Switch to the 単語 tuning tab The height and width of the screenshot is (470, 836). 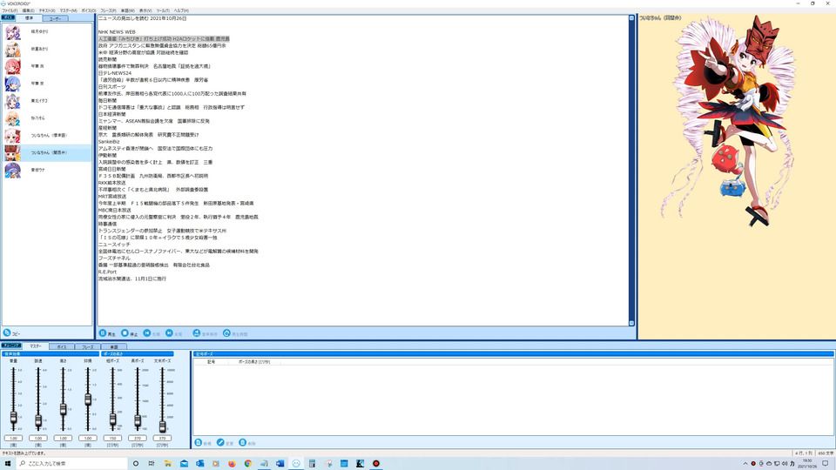[x=113, y=347]
